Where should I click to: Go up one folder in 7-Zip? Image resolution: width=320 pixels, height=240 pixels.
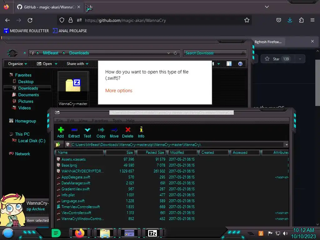pos(58,145)
